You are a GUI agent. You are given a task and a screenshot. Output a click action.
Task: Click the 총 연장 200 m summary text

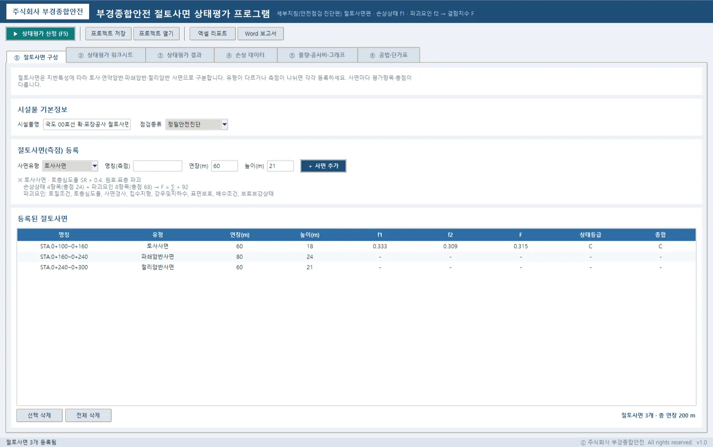click(677, 416)
